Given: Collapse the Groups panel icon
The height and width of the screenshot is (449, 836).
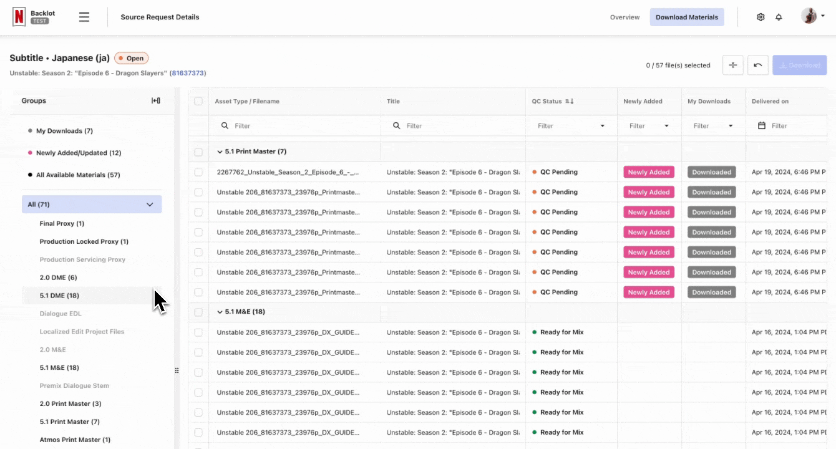Looking at the screenshot, I should (156, 101).
